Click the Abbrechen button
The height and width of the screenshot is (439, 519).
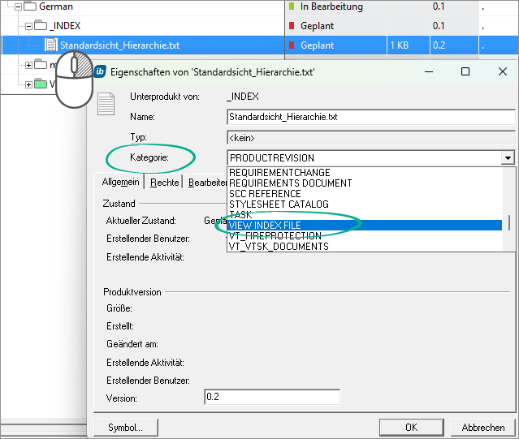click(x=482, y=427)
